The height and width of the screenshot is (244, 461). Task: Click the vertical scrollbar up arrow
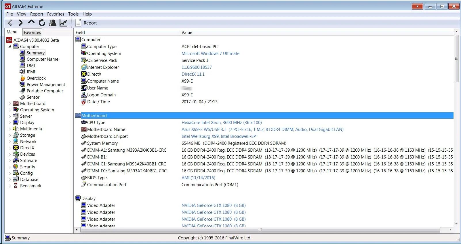[x=456, y=31]
